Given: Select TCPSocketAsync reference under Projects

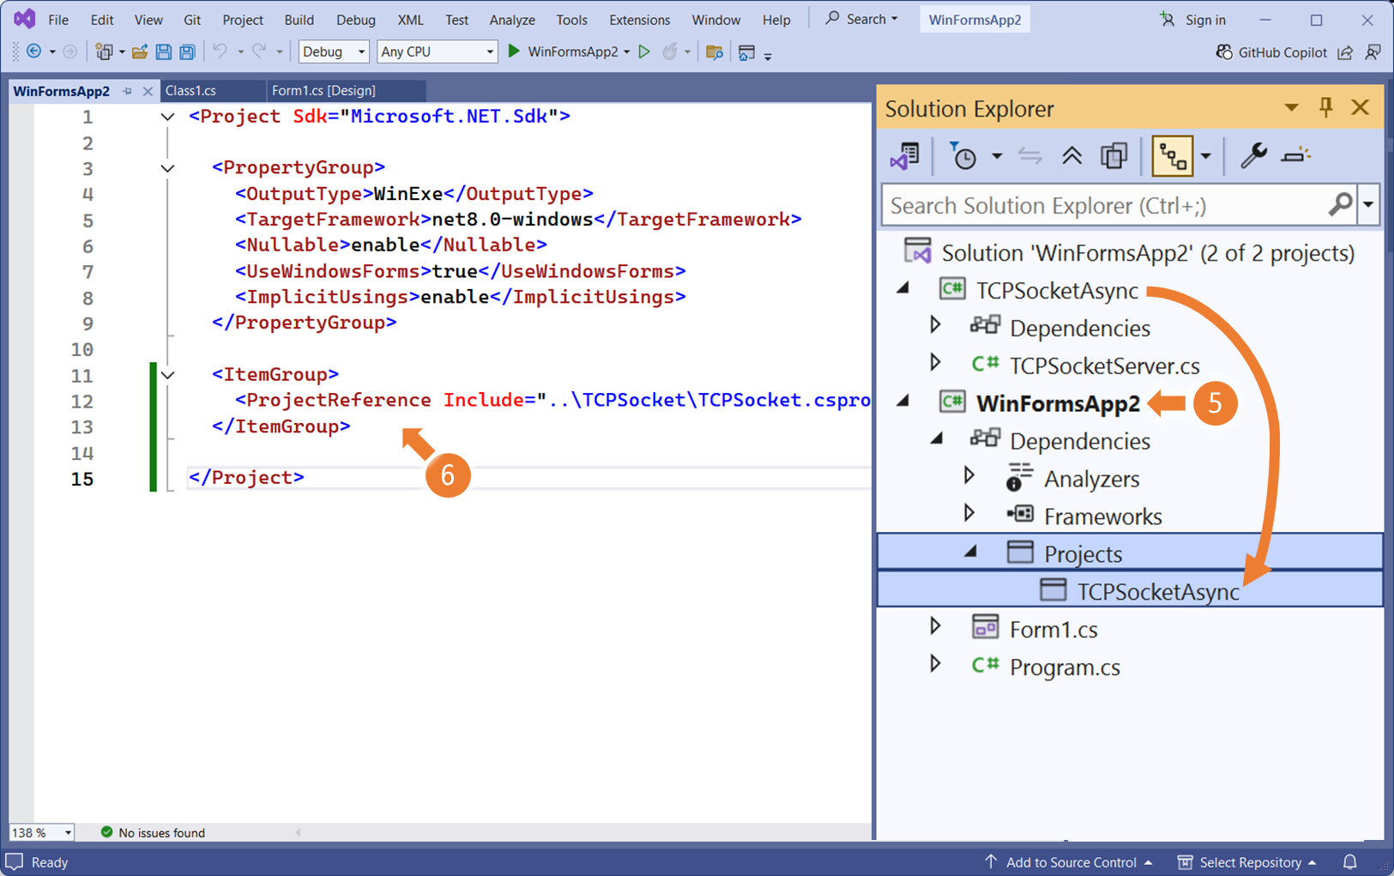Looking at the screenshot, I should (1130, 590).
